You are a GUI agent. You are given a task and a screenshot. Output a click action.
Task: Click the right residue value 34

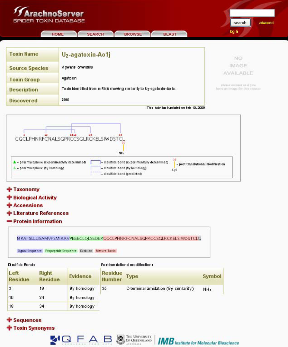tap(42, 306)
